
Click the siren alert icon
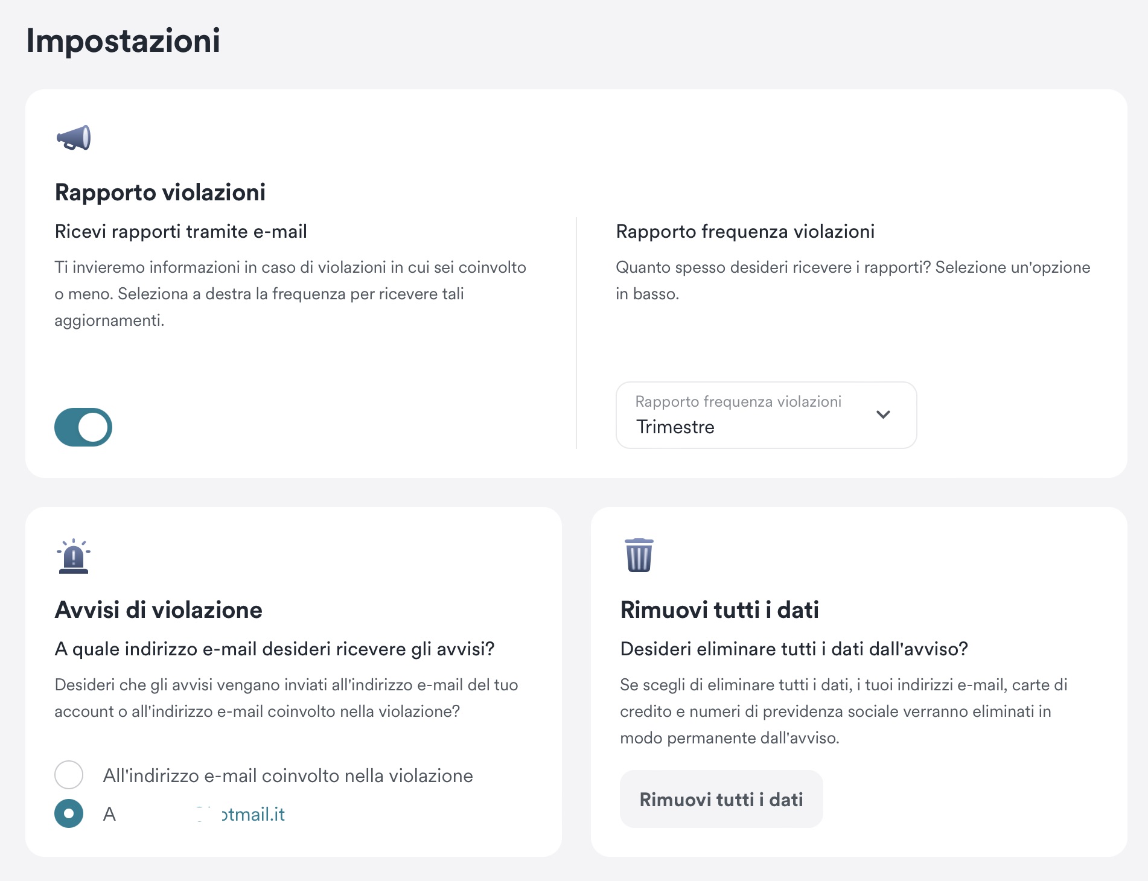click(74, 556)
